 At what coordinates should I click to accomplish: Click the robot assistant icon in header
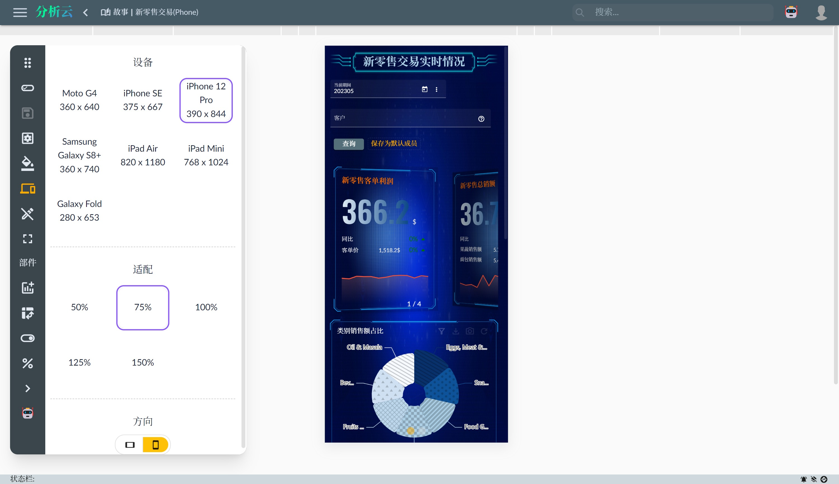pyautogui.click(x=791, y=12)
